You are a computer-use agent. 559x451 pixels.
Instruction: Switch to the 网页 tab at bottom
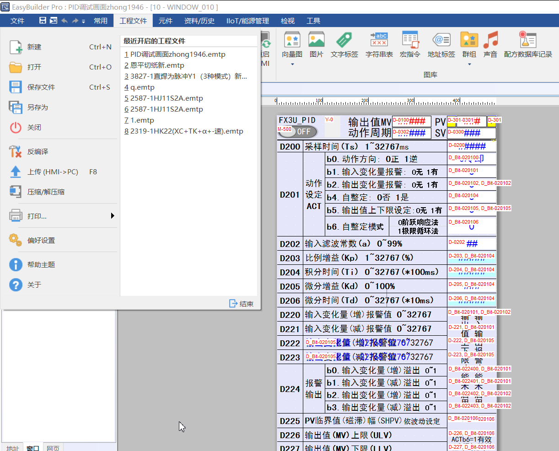coord(53,448)
